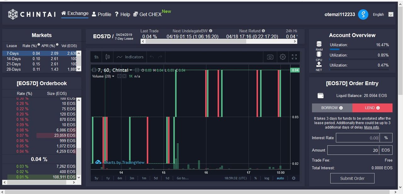Click the Next Refund info icon

(x=263, y=31)
